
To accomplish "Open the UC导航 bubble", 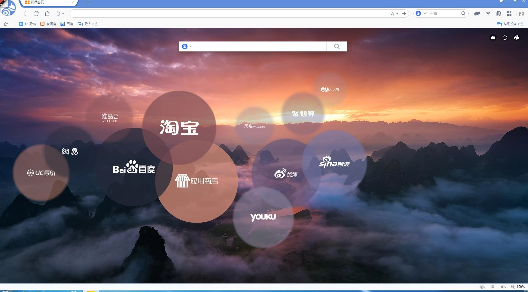I will point(41,173).
